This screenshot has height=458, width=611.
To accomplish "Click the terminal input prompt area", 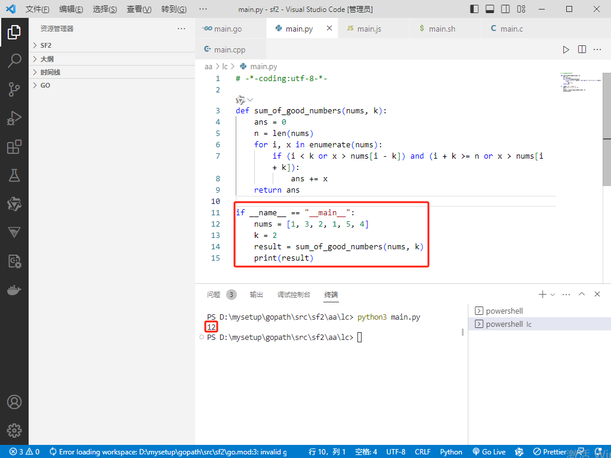I will pos(359,338).
